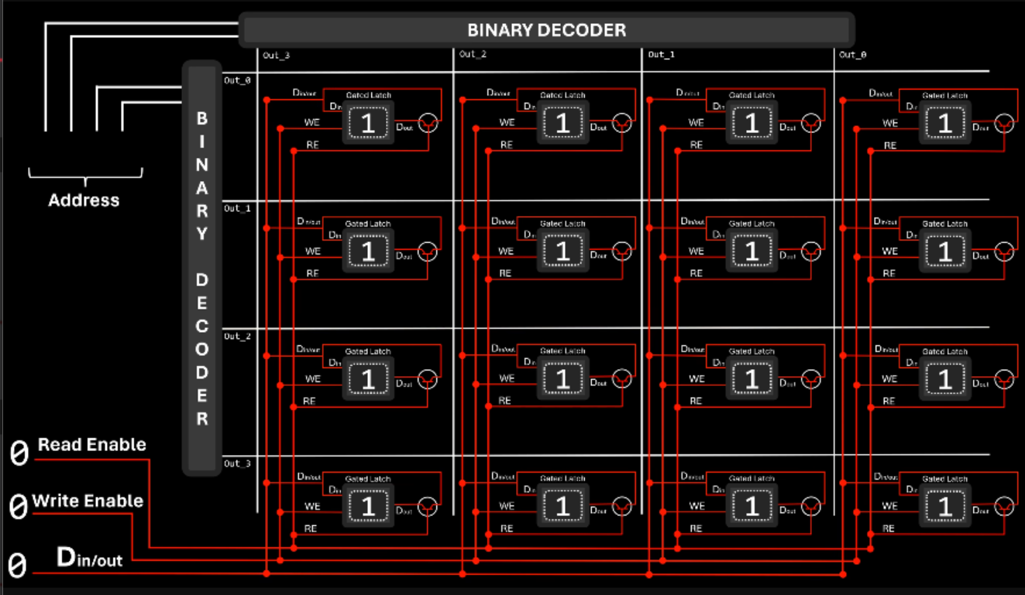Select the Gated Latch in row Out_1, column Out_2
The height and width of the screenshot is (595, 1025).
(562, 251)
